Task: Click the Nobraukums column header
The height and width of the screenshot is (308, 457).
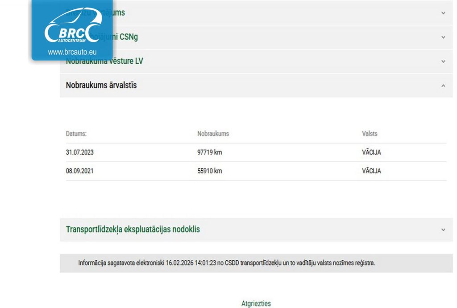Action: point(213,134)
